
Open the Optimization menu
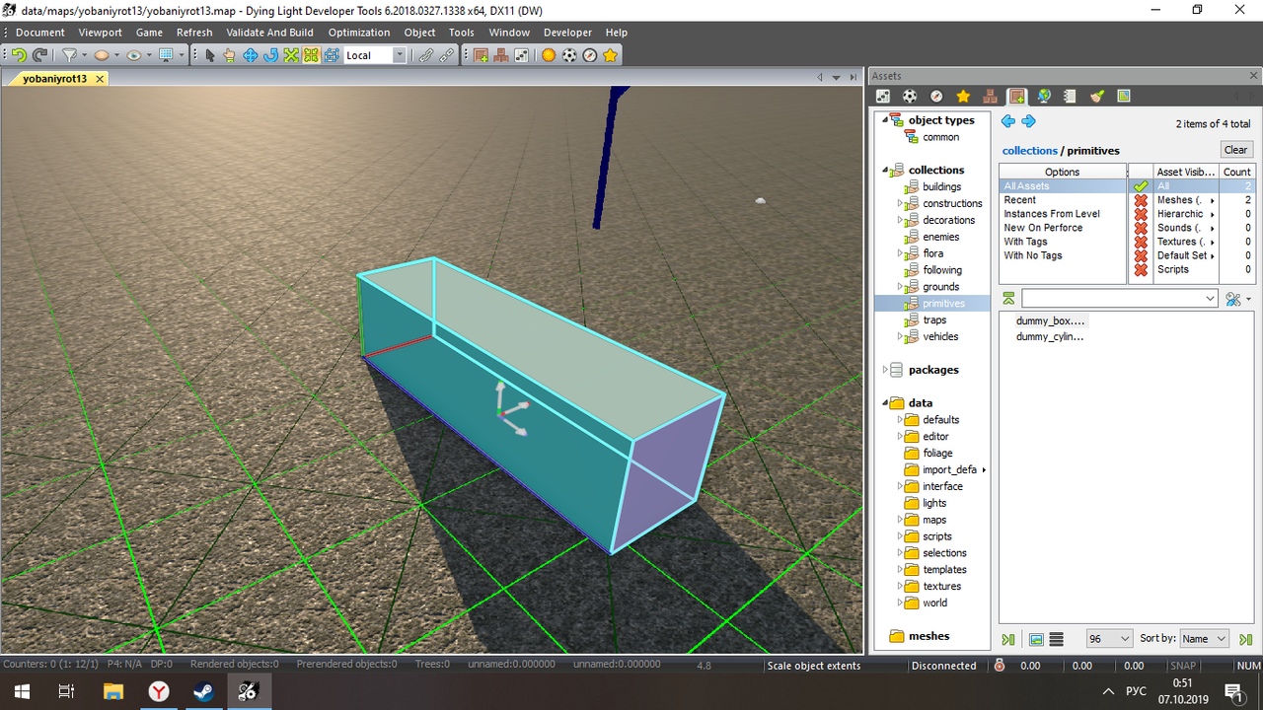(359, 33)
